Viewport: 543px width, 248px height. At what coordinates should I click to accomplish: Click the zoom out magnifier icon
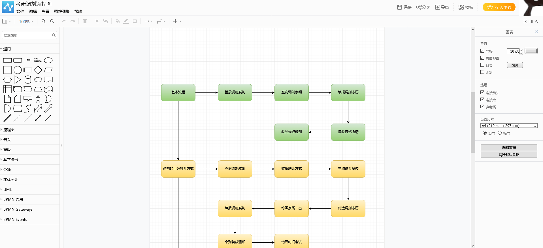[x=52, y=21]
